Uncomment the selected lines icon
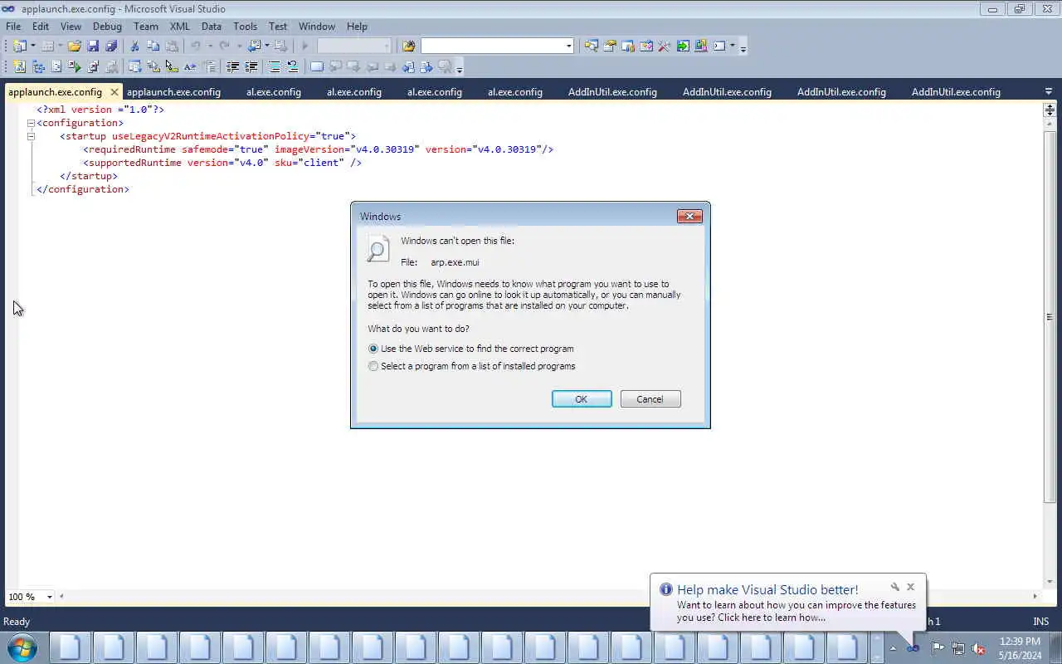This screenshot has width=1062, height=664. click(x=292, y=66)
